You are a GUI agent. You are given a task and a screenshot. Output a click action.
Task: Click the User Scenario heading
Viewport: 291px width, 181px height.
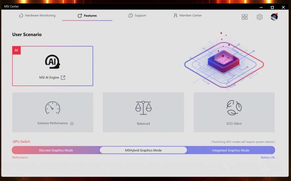(x=27, y=34)
